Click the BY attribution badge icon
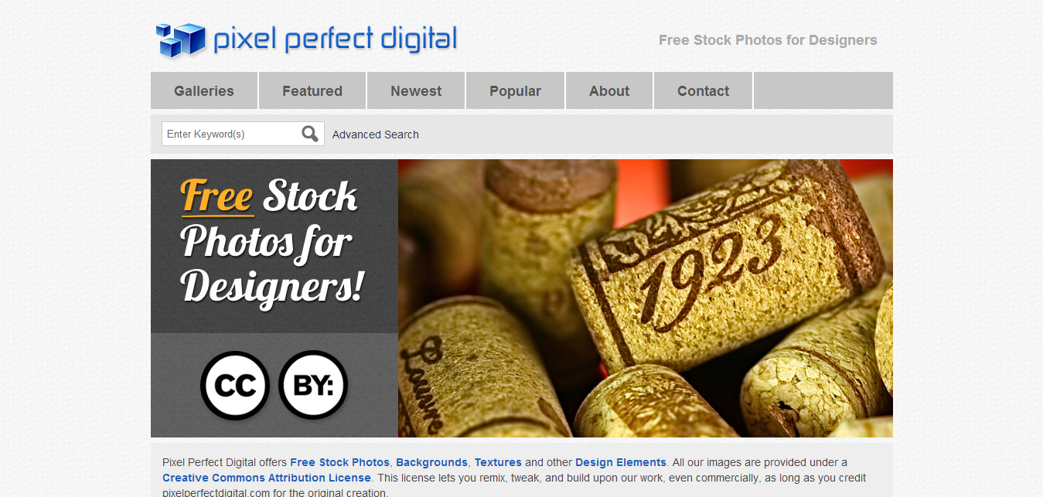This screenshot has width=1043, height=497. [x=313, y=385]
